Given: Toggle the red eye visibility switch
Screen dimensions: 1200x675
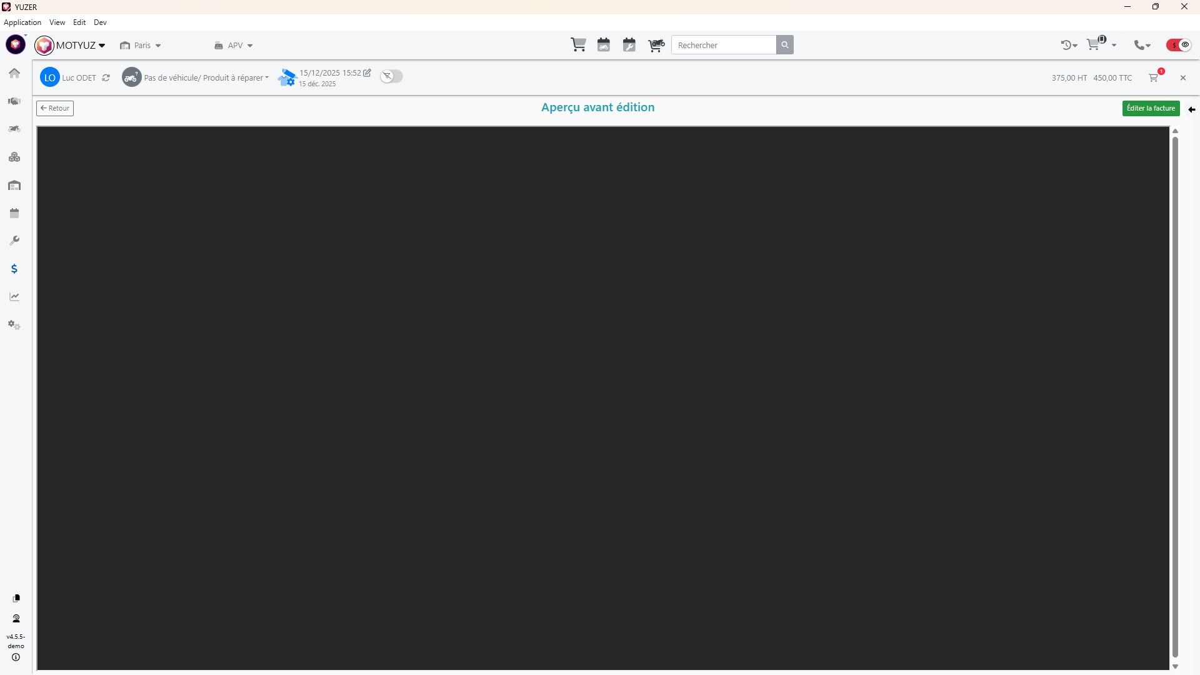Looking at the screenshot, I should [x=1179, y=45].
